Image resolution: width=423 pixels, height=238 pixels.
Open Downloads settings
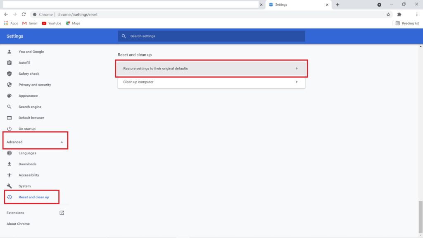pos(27,164)
